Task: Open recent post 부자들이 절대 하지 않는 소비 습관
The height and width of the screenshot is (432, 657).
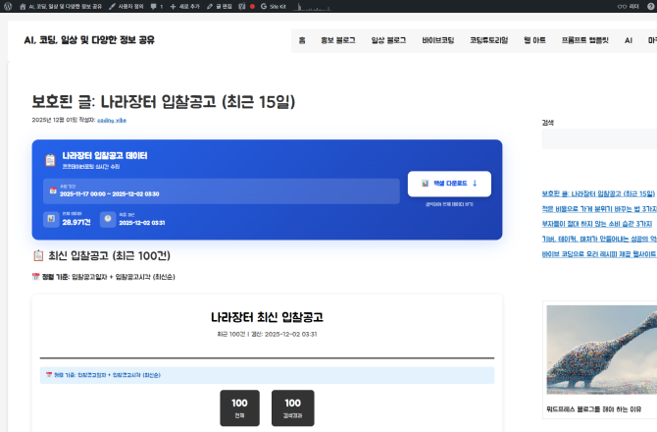Action: 598,223
